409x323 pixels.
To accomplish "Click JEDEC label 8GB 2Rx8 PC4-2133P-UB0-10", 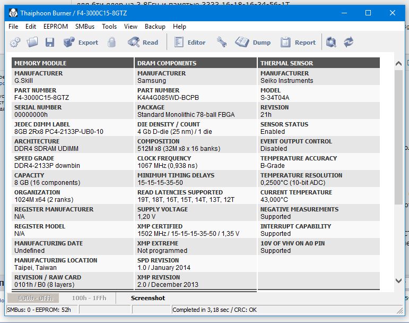I will pos(59,132).
